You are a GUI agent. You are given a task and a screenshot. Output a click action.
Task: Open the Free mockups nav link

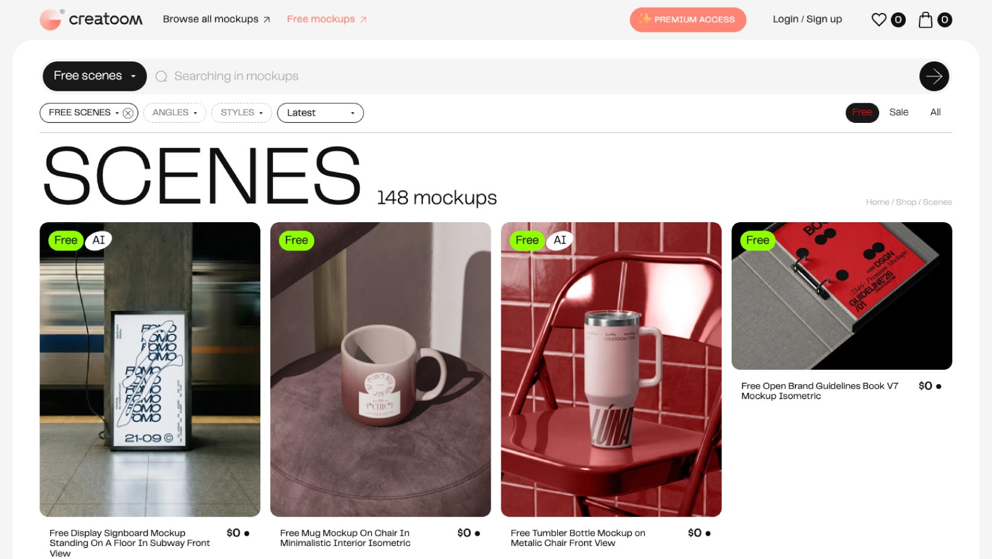(327, 19)
